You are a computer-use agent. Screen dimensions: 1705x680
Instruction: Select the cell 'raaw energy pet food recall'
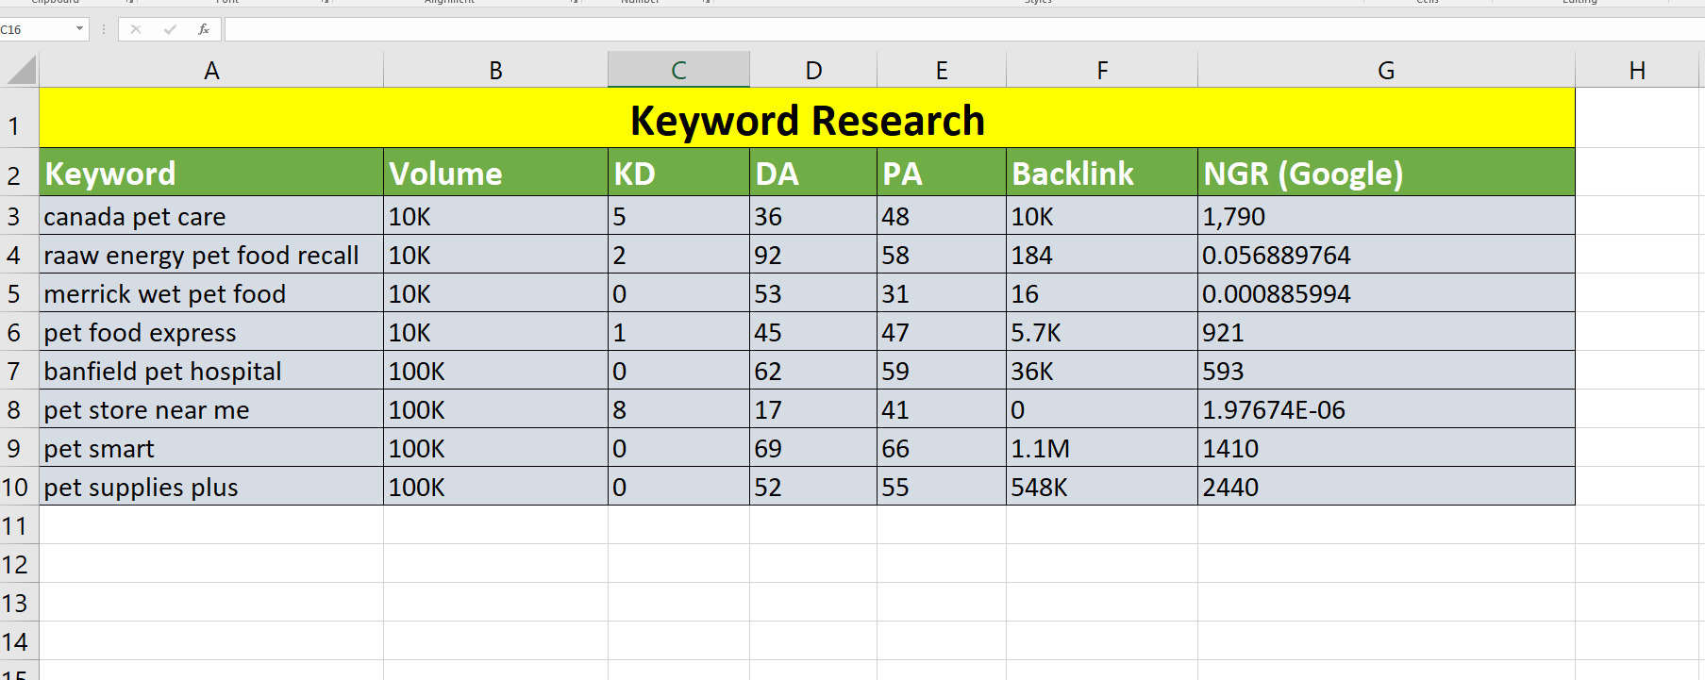(211, 255)
